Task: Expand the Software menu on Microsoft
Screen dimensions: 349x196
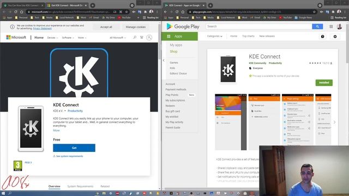Action: click(68, 38)
